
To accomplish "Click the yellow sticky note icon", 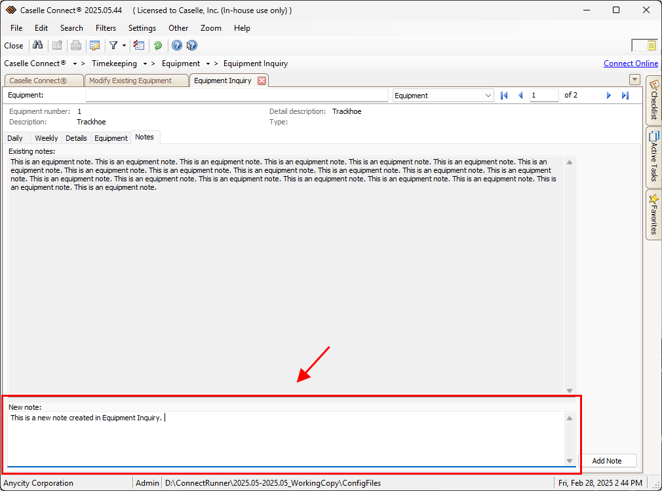I will click(652, 45).
